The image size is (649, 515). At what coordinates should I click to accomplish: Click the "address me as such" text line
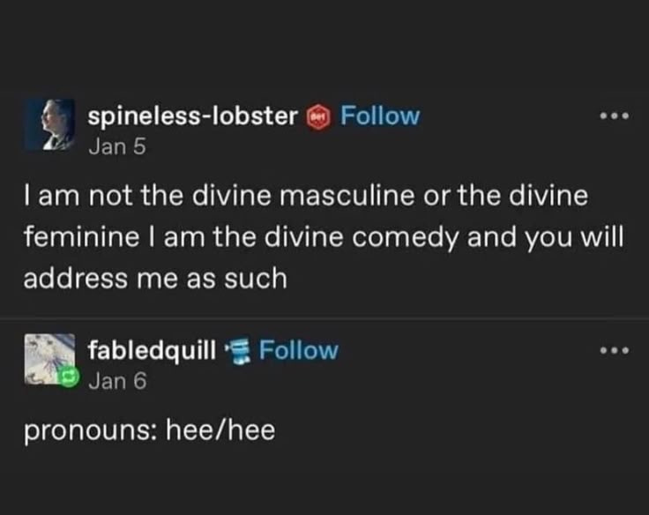click(x=155, y=279)
